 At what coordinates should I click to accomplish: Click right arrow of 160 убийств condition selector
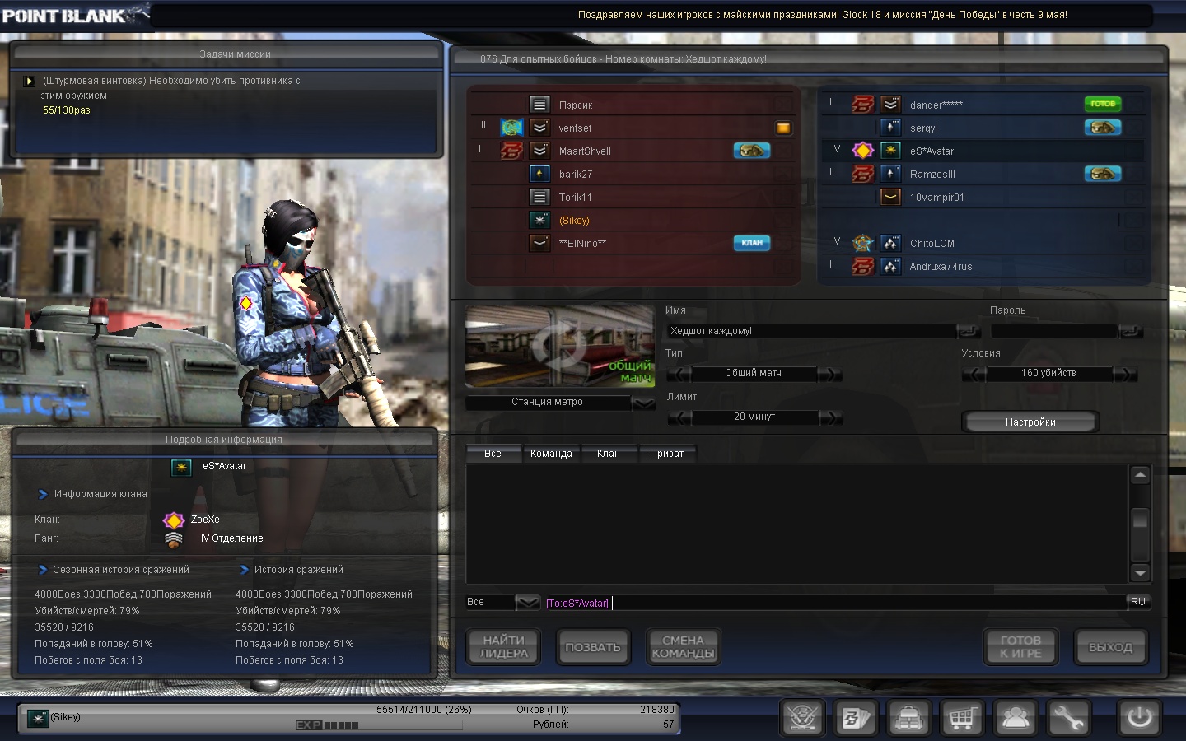(x=1125, y=374)
